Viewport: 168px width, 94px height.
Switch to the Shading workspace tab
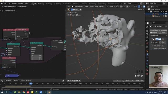point(76,4)
